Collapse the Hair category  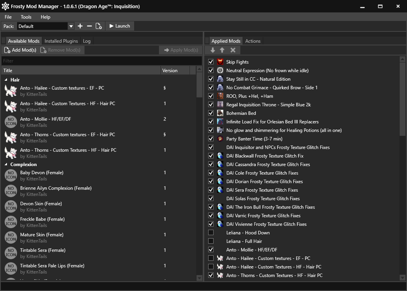[x=6, y=80]
